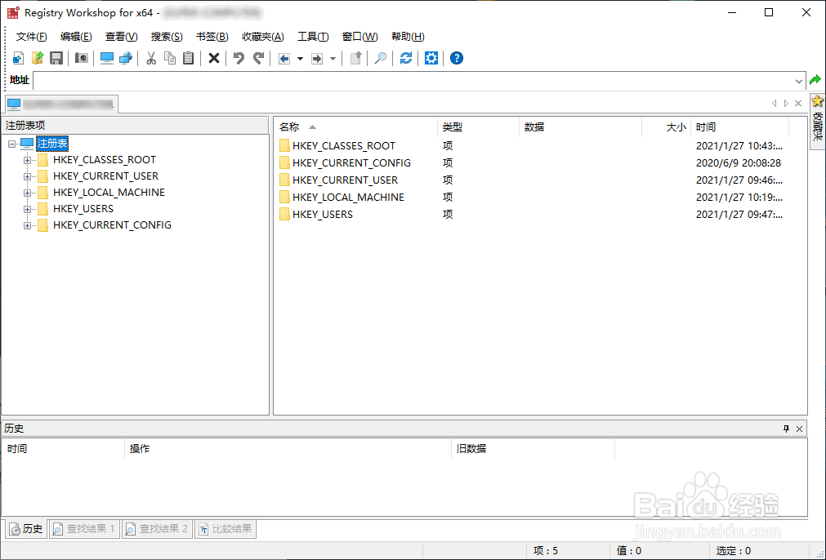The height and width of the screenshot is (560, 826).
Task: Click the green Go arrow beside address bar
Action: [x=815, y=81]
